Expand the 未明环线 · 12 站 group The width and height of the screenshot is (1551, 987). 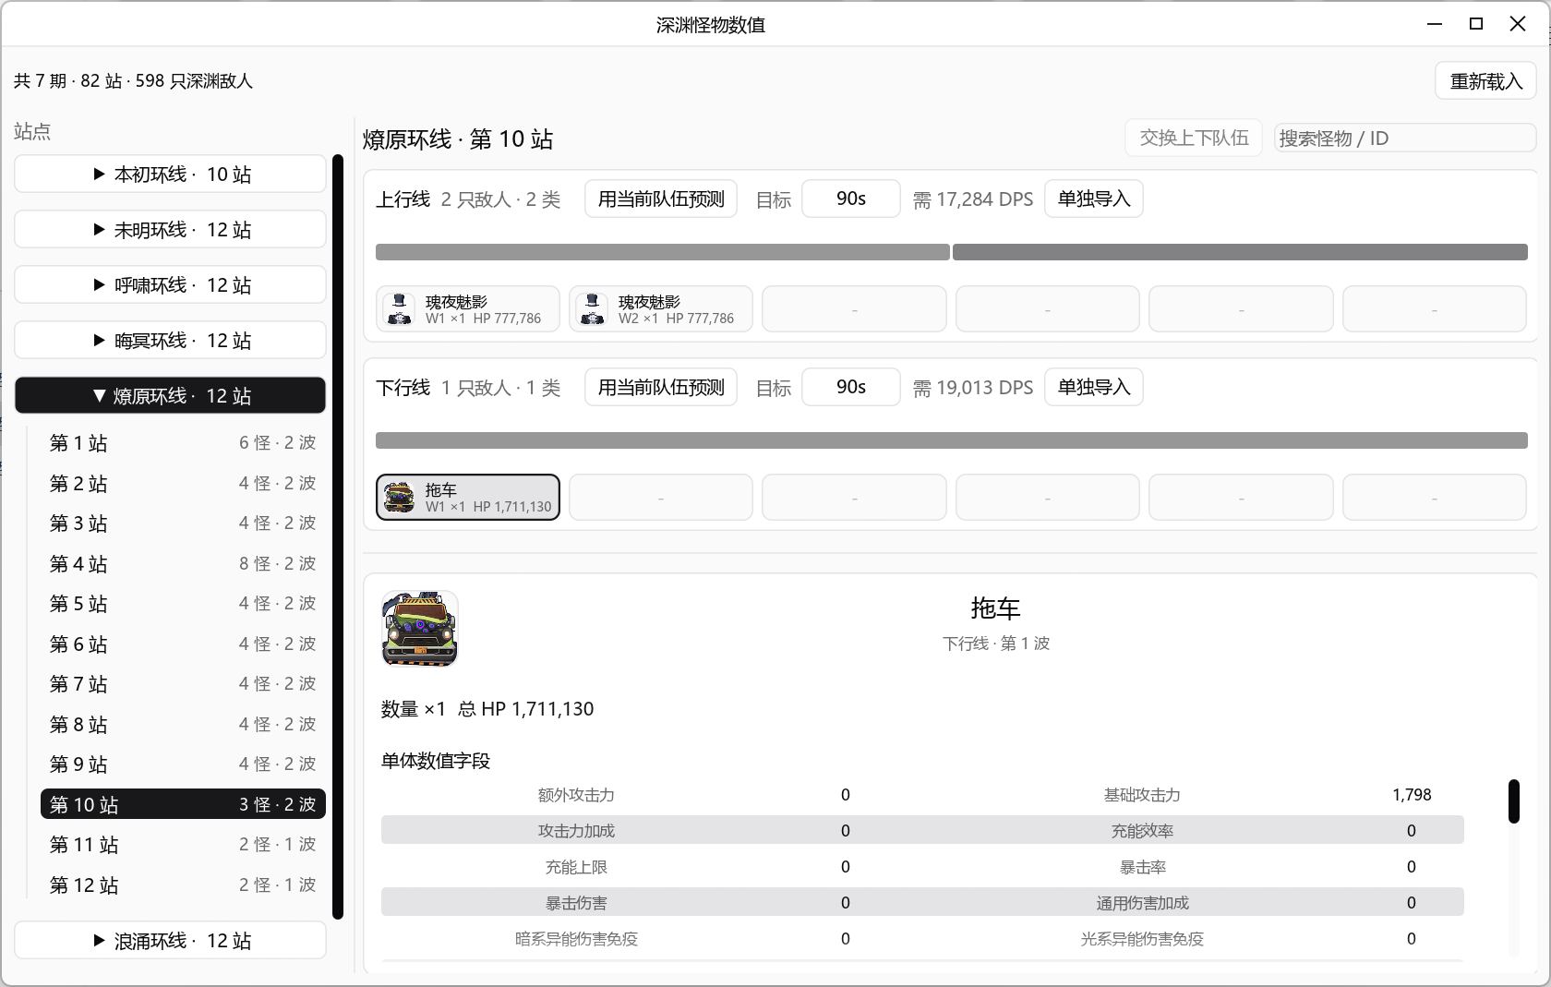[171, 230]
